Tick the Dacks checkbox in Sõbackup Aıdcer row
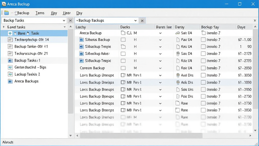The width and height of the screenshot is (259, 146). point(123,54)
